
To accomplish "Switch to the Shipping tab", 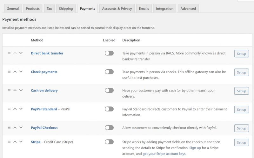I will pyautogui.click(x=66, y=9).
